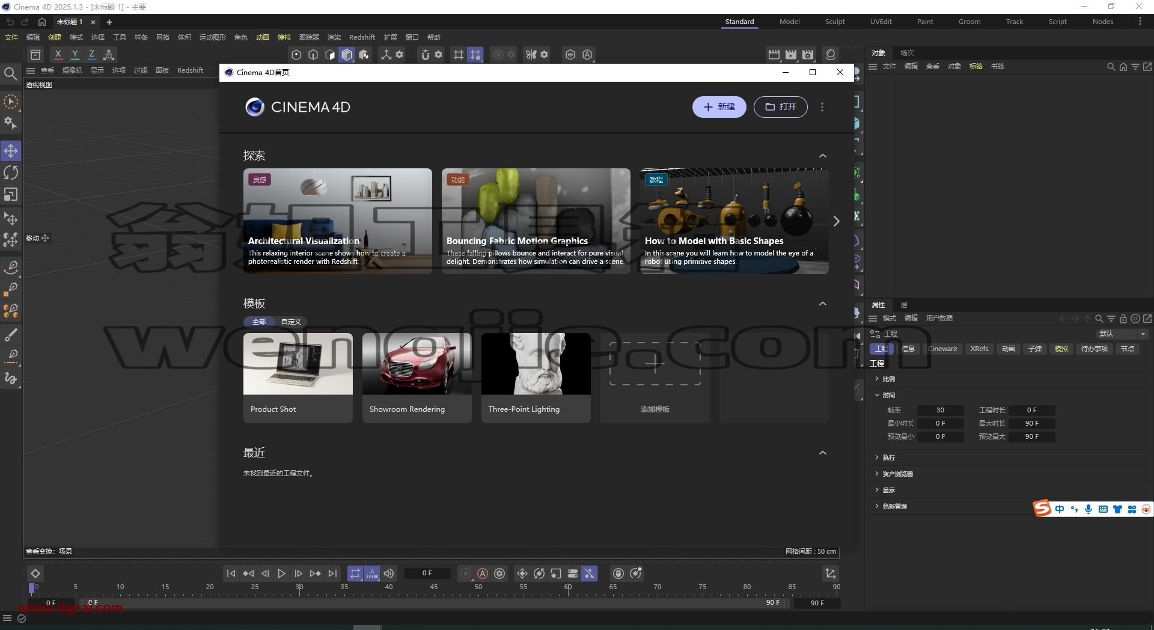Click the keyframe diamond icon on timeline
This screenshot has height=630, width=1154.
(35, 573)
